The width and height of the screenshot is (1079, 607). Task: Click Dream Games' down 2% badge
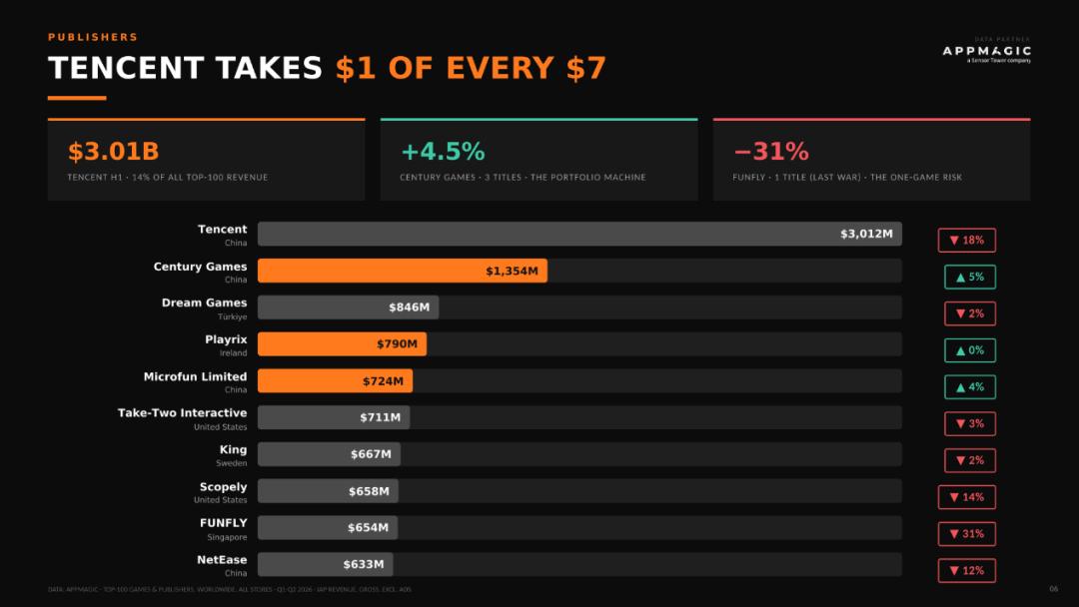tap(969, 313)
